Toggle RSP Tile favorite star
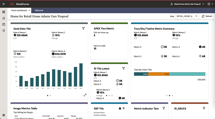215x119 pixels. point(120,108)
